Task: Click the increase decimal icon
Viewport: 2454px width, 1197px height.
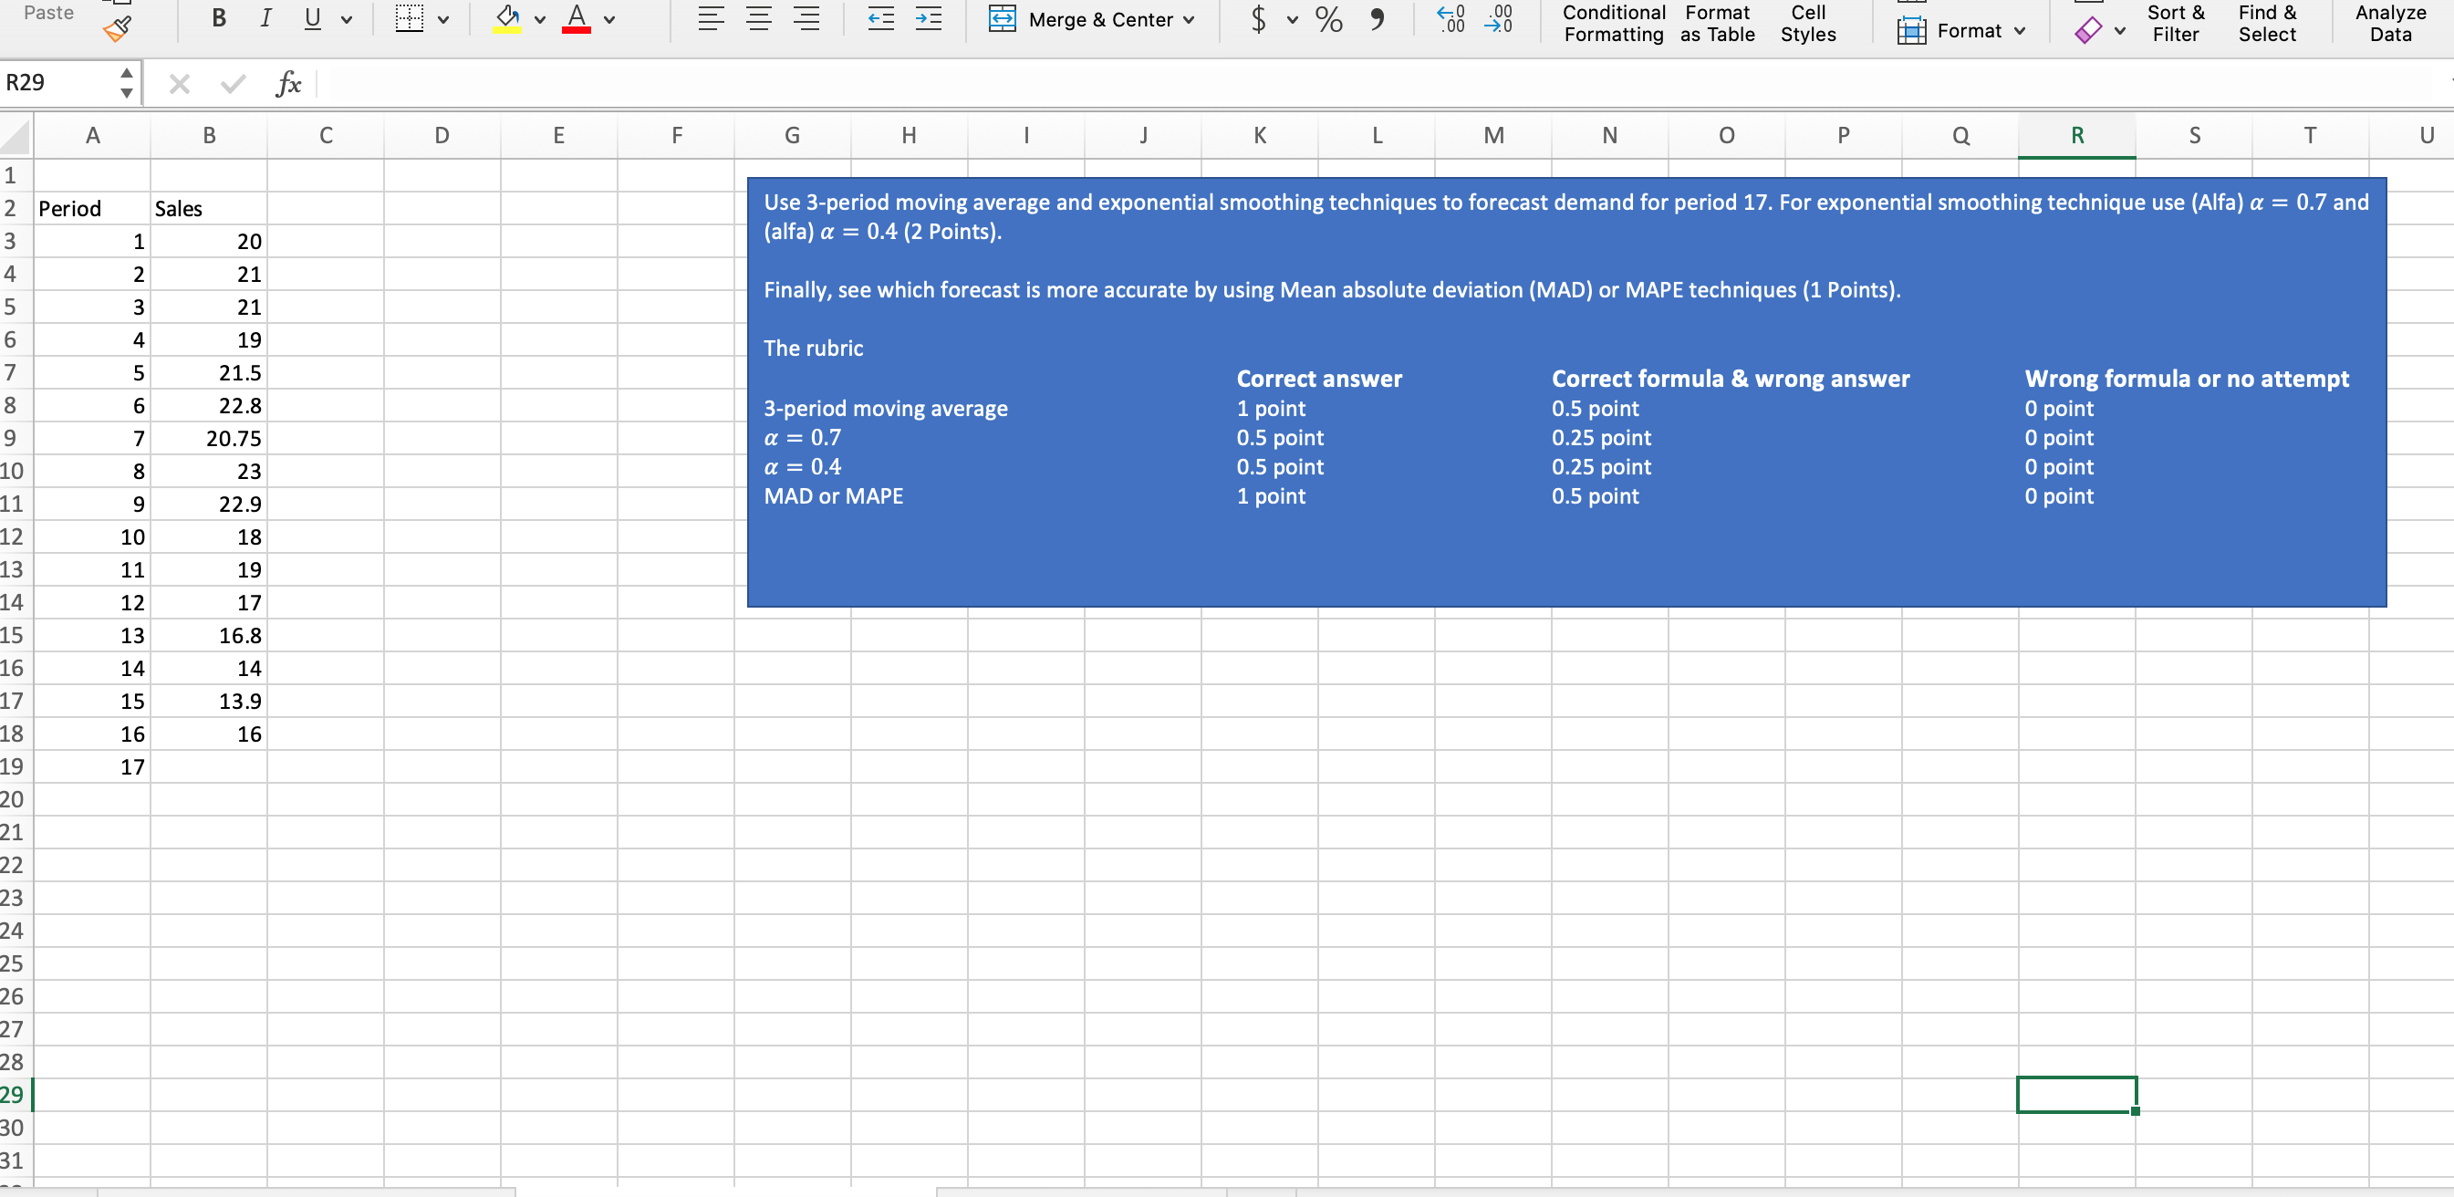Action: pos(1451,19)
